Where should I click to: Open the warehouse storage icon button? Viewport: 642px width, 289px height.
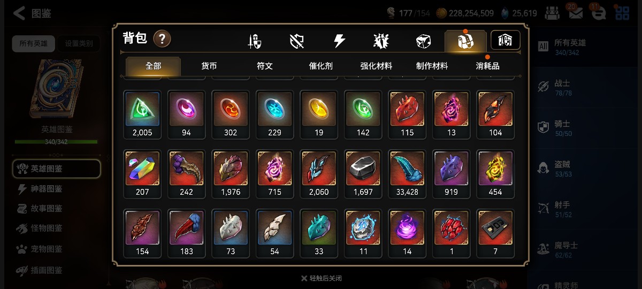pyautogui.click(x=506, y=40)
